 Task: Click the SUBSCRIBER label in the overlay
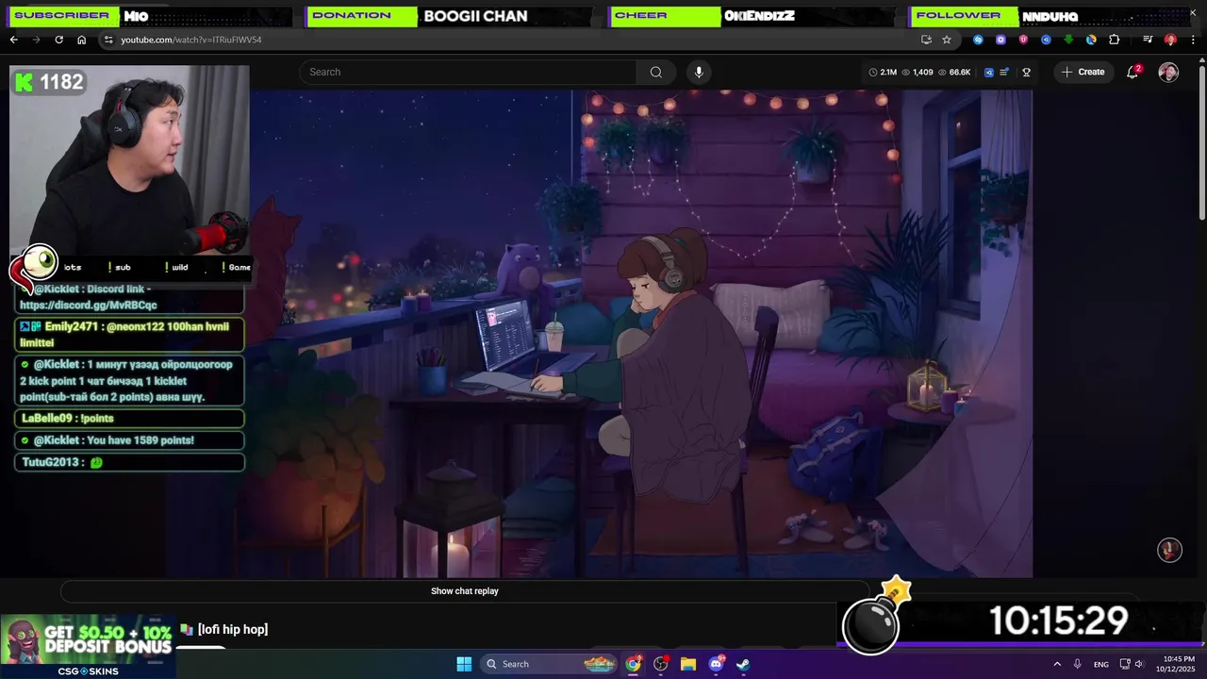click(x=61, y=15)
